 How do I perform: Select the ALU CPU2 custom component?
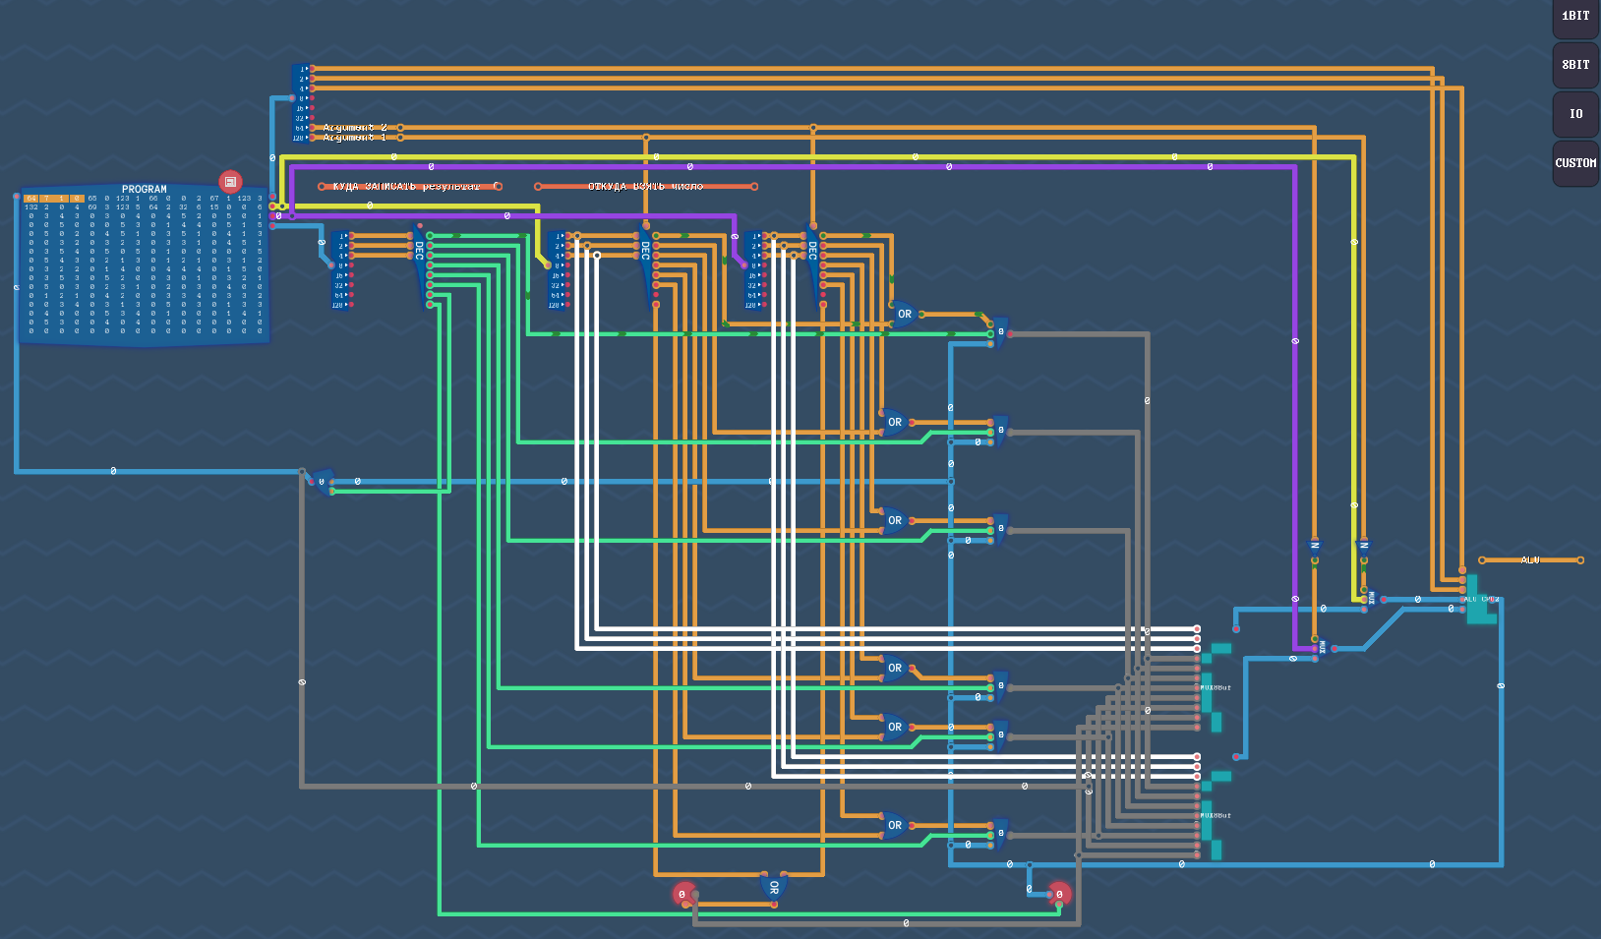pyautogui.click(x=1480, y=602)
